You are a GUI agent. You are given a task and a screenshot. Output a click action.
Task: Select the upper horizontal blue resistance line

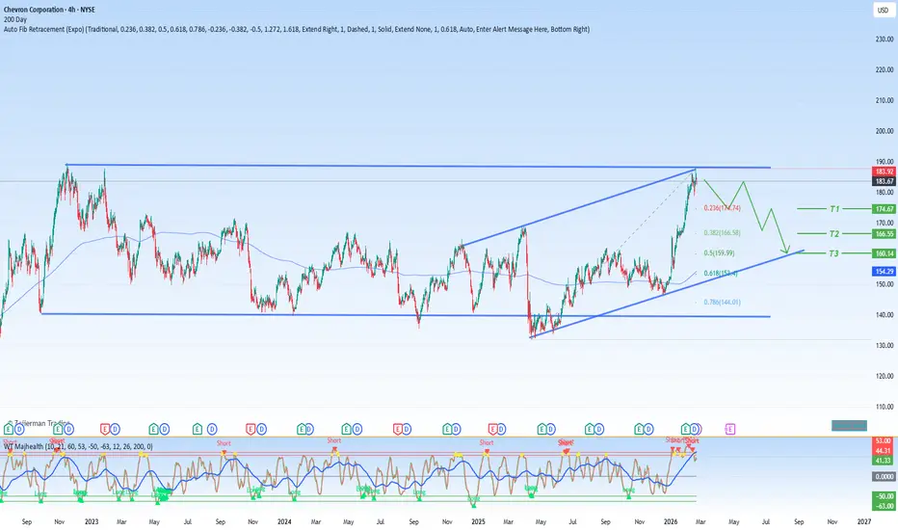pos(418,166)
